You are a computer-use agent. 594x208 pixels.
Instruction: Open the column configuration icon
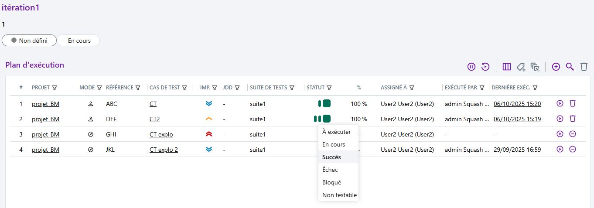[x=506, y=67]
